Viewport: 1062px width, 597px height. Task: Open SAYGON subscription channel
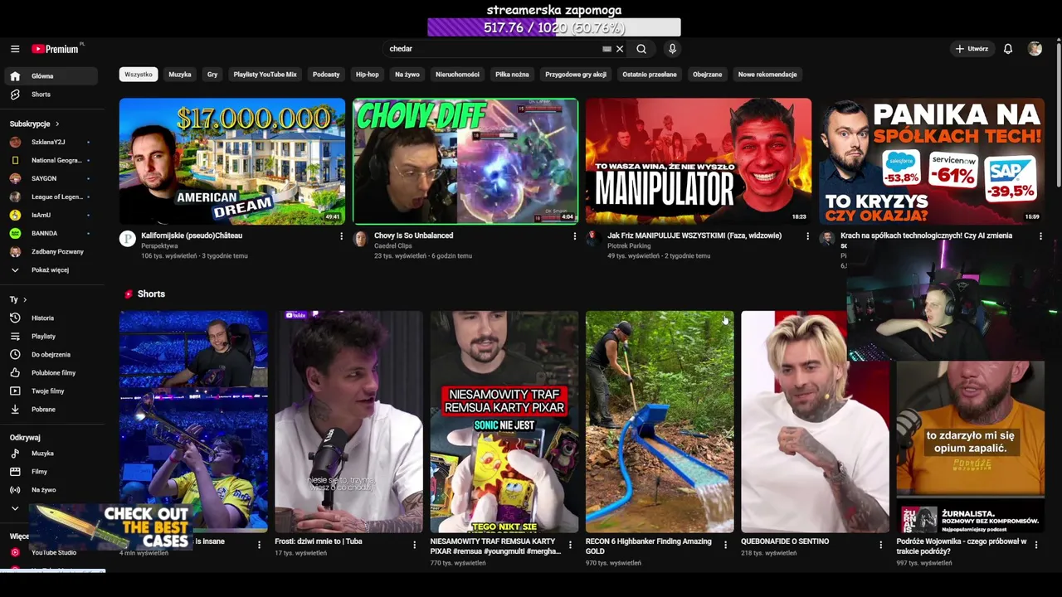pos(50,178)
